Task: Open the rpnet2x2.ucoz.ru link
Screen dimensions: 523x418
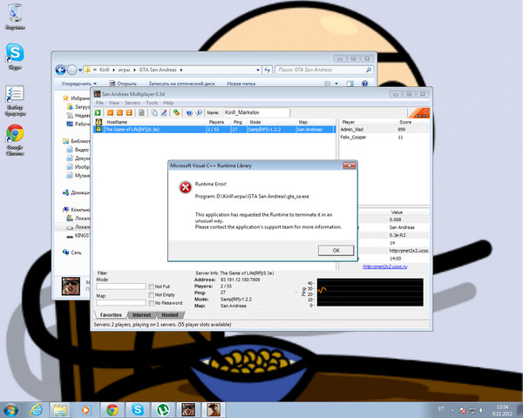Action: click(385, 266)
